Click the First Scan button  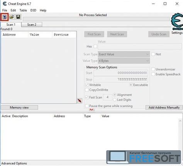point(94,34)
